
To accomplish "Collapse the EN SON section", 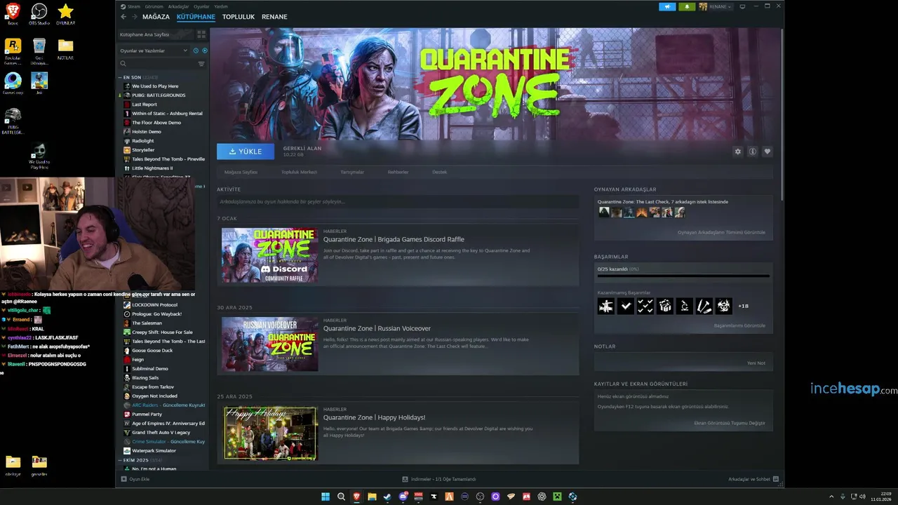I will click(x=120, y=77).
